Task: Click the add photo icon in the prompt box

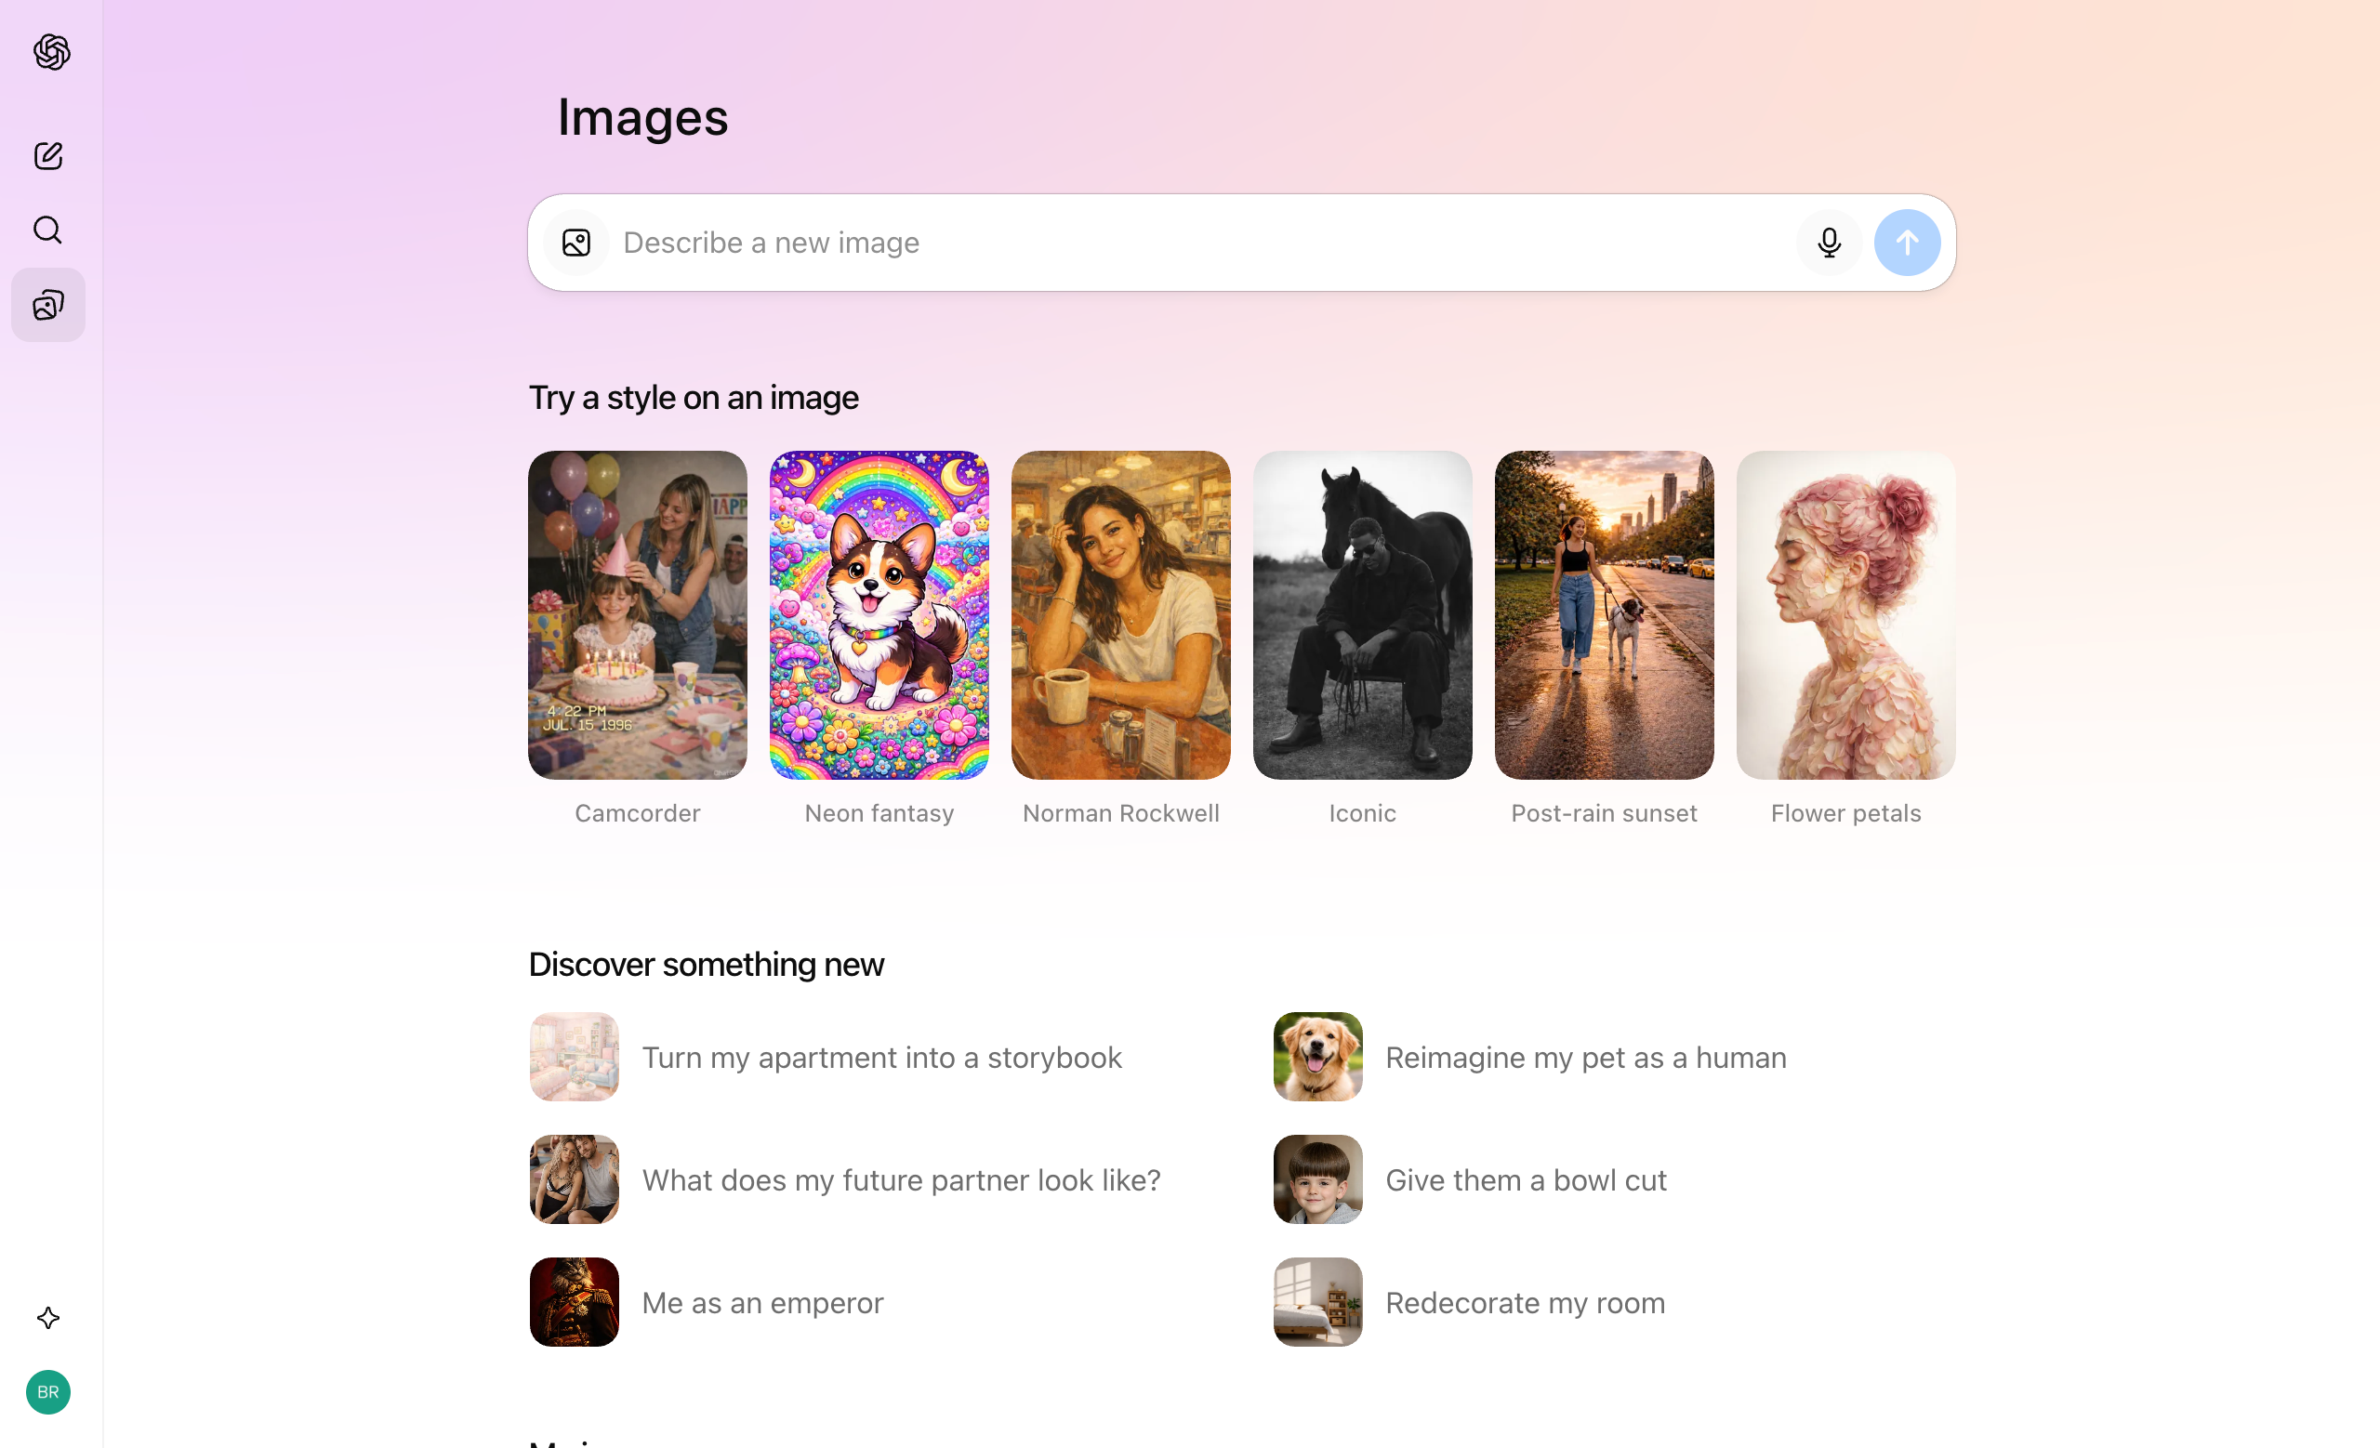Action: (576, 243)
